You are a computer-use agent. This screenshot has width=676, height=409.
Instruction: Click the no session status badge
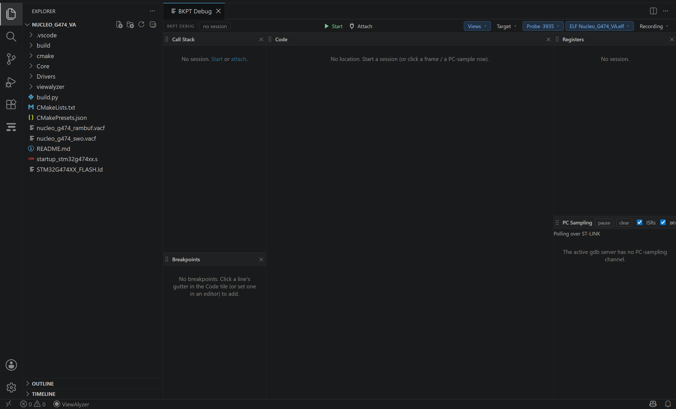pyautogui.click(x=215, y=26)
